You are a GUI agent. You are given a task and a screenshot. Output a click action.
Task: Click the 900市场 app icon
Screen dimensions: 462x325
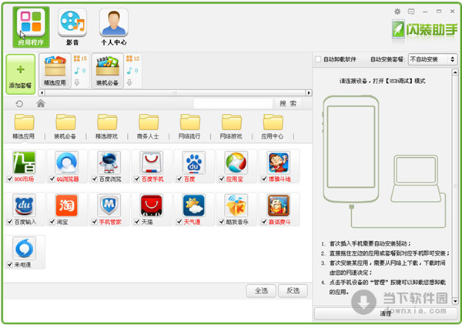24,162
